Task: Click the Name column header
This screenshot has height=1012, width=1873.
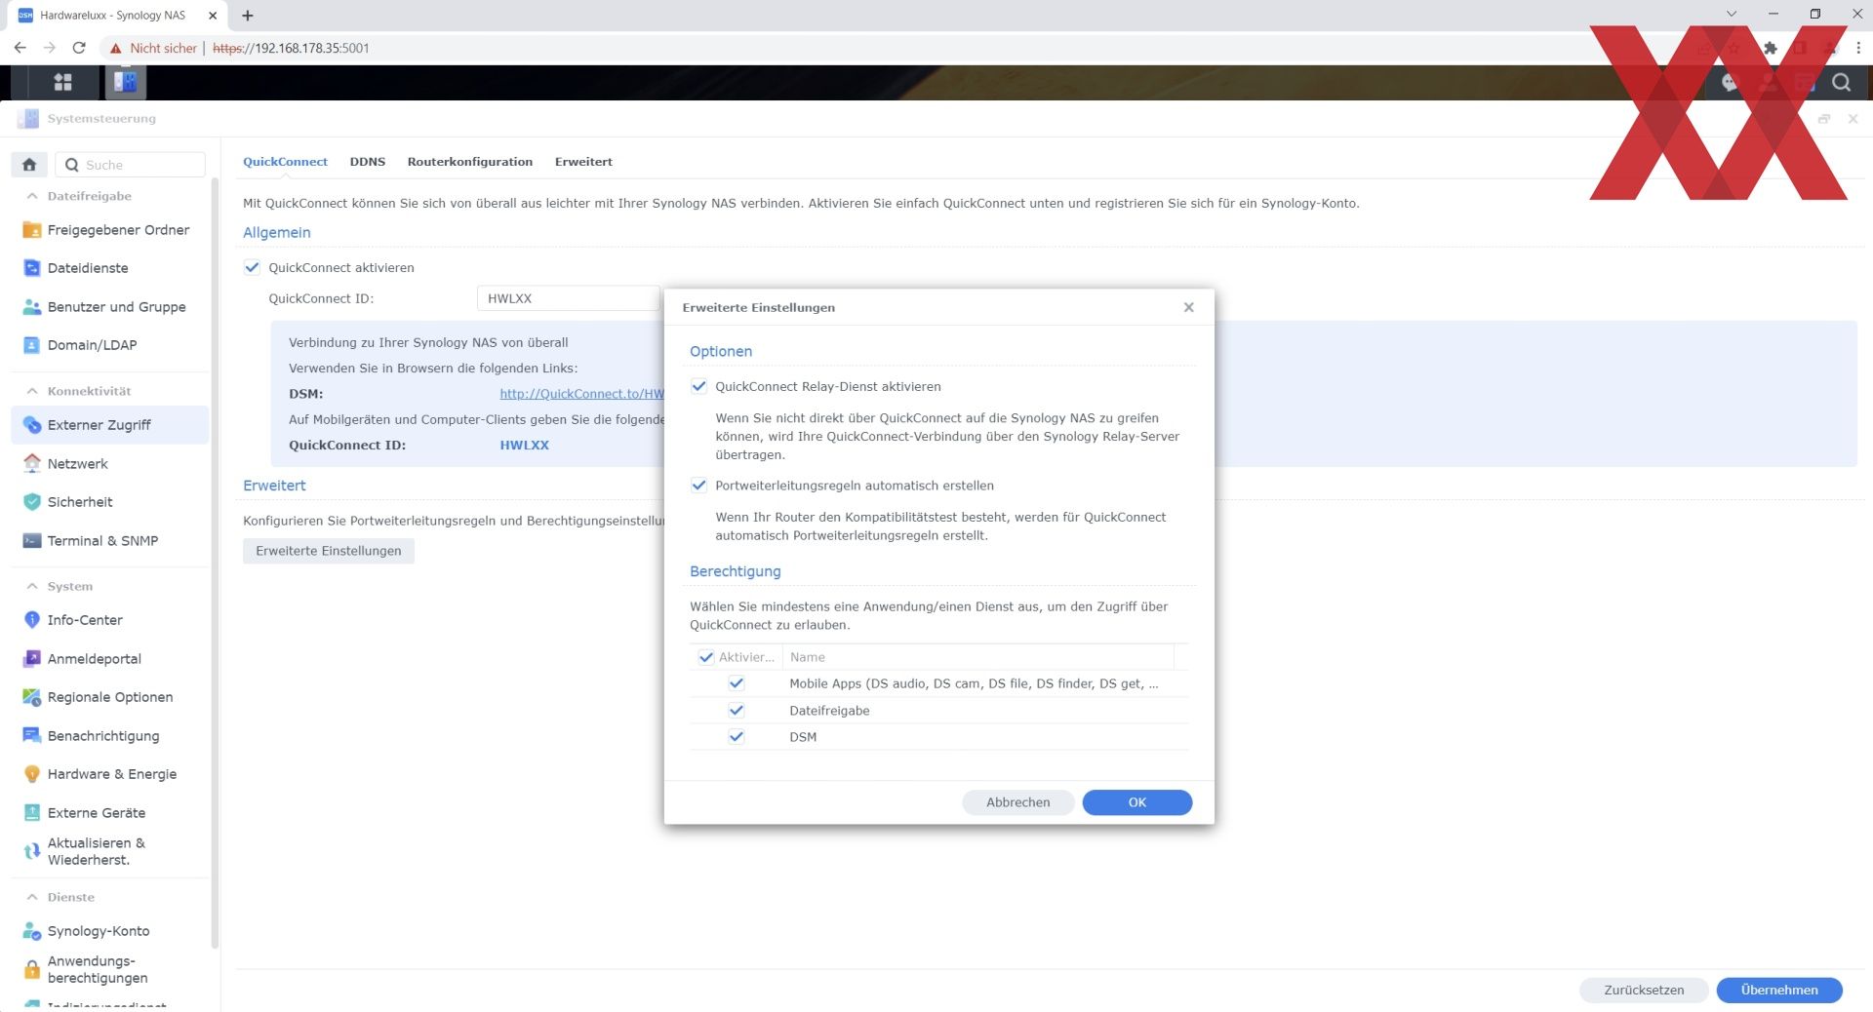Action: tap(978, 657)
